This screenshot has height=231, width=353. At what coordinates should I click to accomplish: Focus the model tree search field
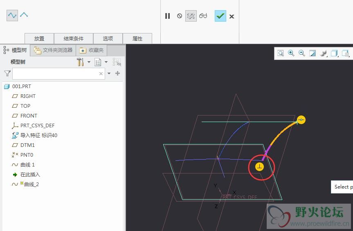pyautogui.click(x=58, y=73)
